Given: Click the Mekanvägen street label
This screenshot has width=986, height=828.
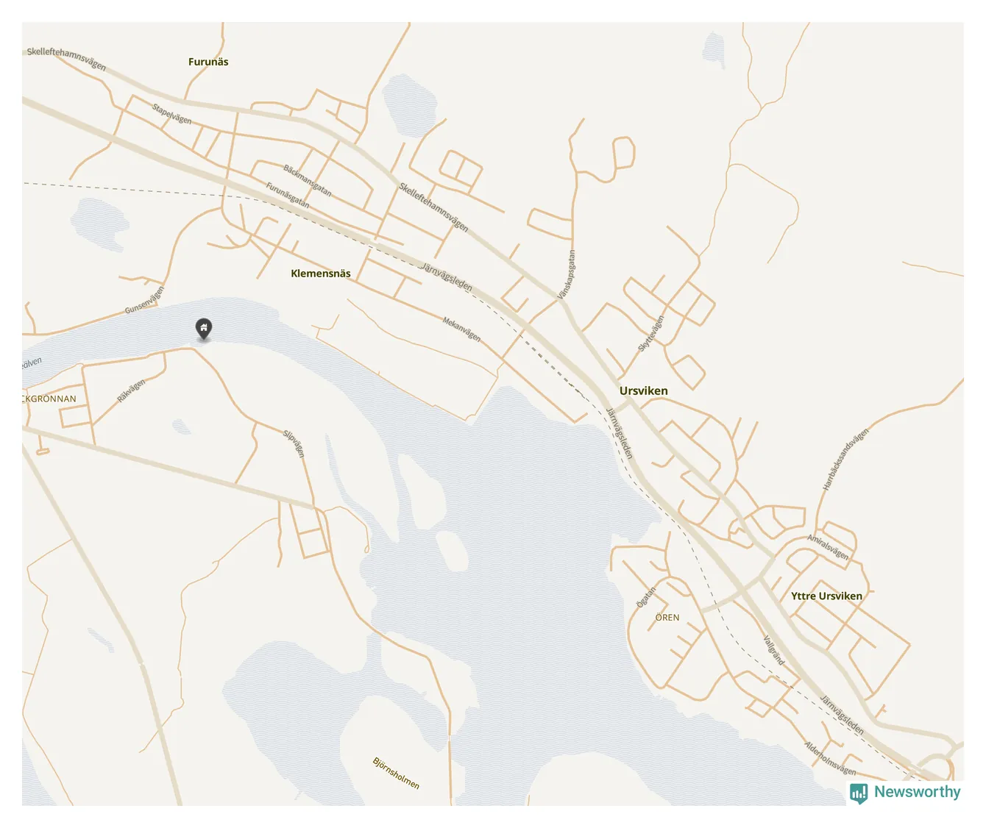Looking at the screenshot, I should pos(461,329).
